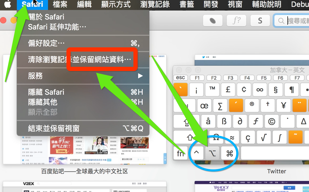309x192 pixels.
Task: Click the ∑ summation key
Action: (220, 105)
